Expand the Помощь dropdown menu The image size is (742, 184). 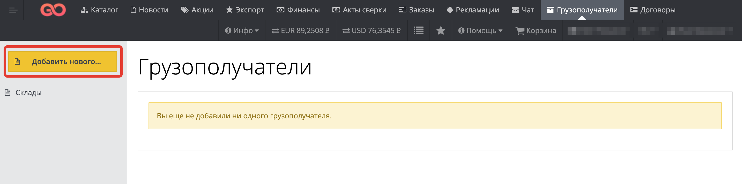(480, 30)
